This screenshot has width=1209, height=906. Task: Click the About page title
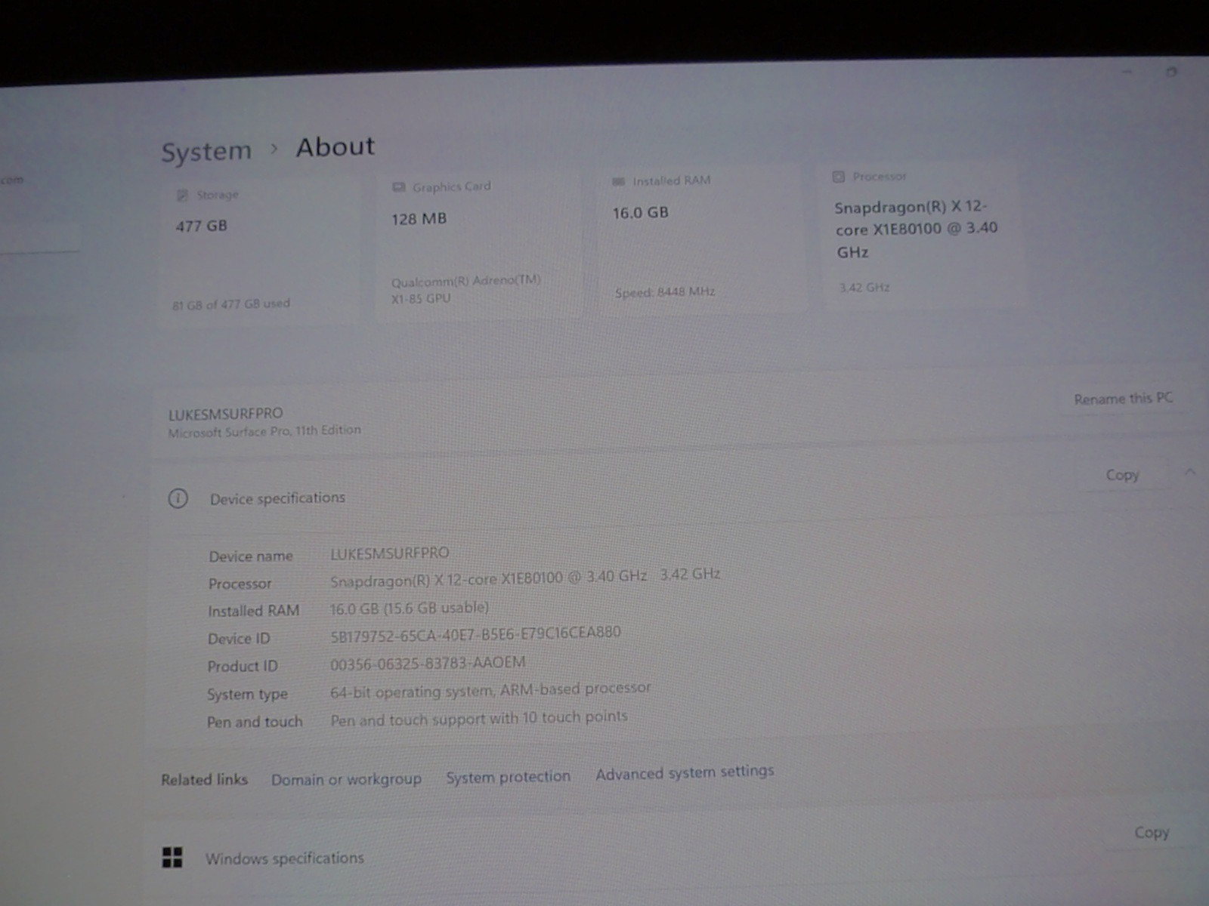pyautogui.click(x=335, y=146)
